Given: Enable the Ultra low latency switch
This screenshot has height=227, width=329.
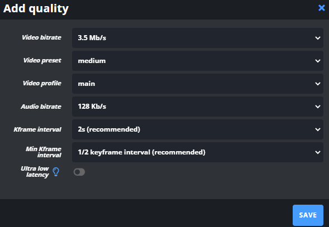Looking at the screenshot, I should click(79, 172).
